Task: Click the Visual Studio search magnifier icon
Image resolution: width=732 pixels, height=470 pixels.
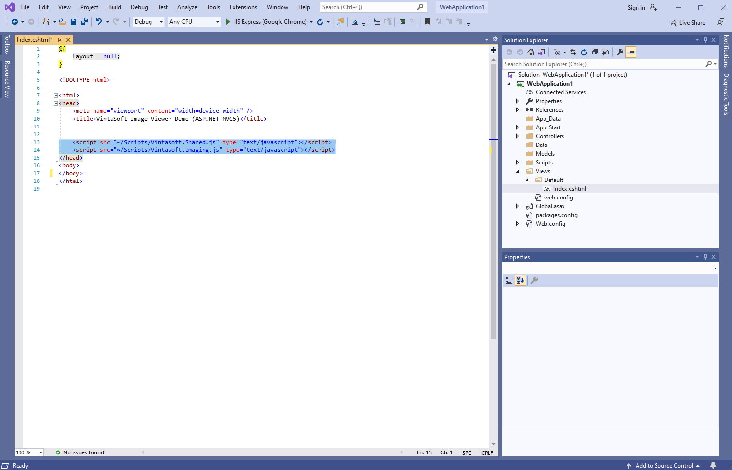Action: [420, 7]
